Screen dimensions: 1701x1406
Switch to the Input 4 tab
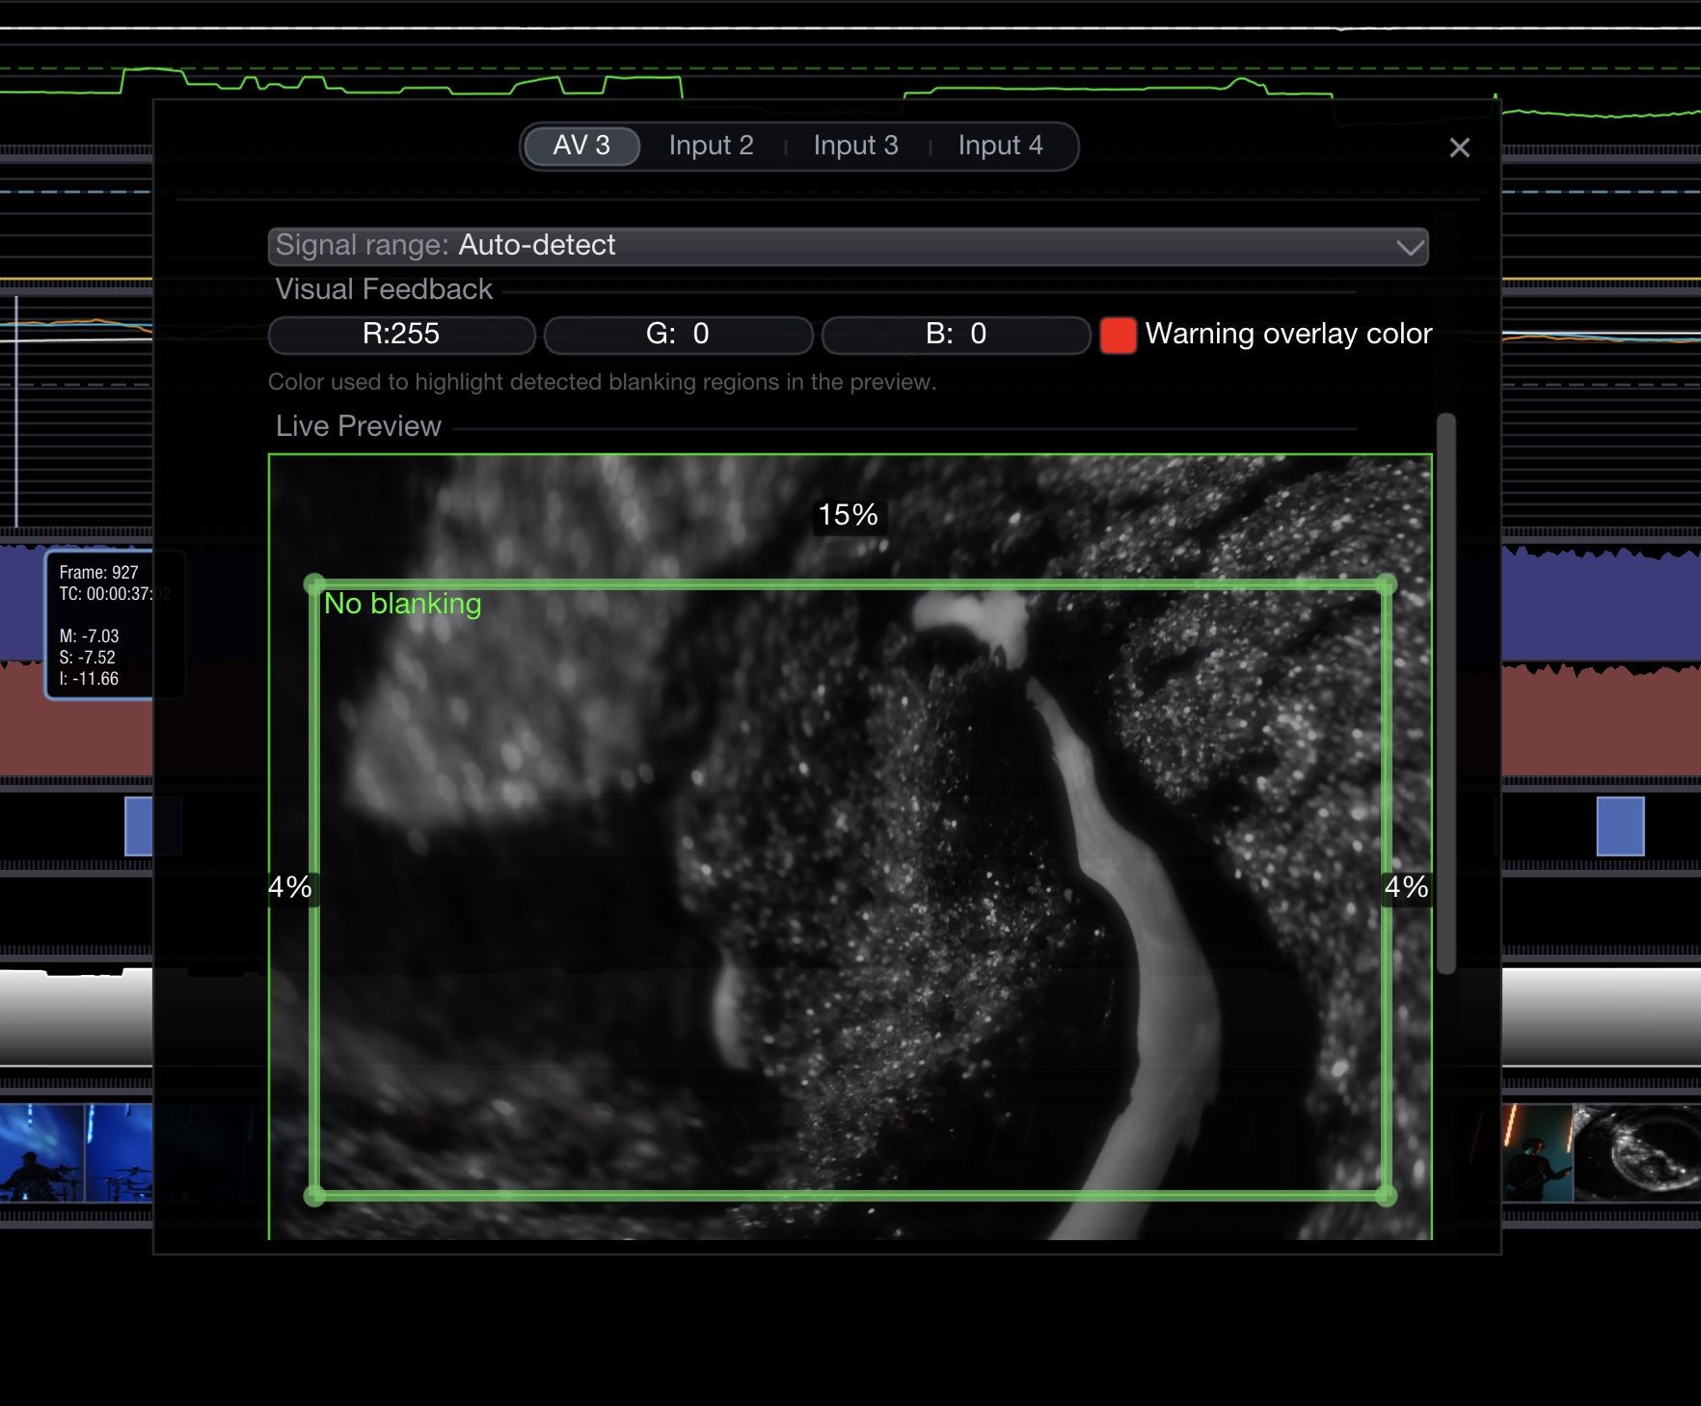point(1000,146)
